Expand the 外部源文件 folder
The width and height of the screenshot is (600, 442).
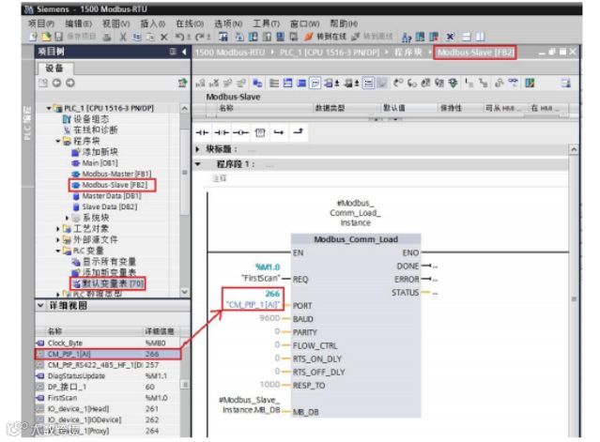pos(58,239)
